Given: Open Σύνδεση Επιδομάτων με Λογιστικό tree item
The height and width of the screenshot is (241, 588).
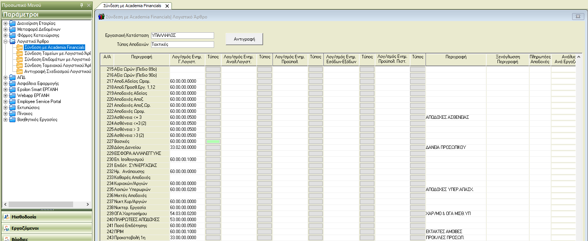Looking at the screenshot, I should pos(57,59).
